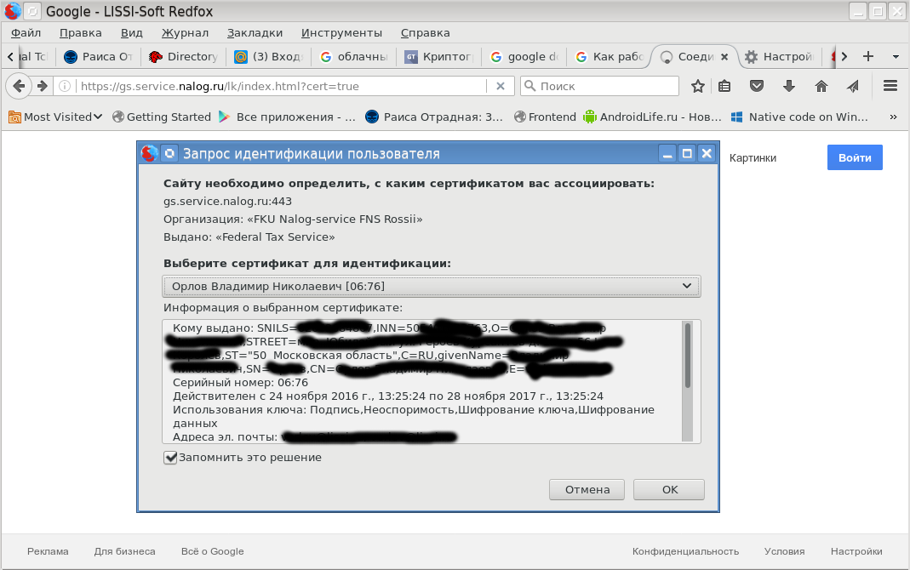Click the back navigation arrow

[x=19, y=86]
